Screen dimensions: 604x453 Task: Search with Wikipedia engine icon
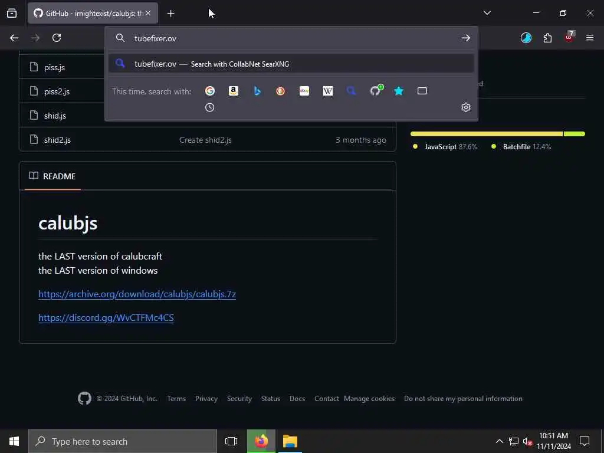point(328,91)
